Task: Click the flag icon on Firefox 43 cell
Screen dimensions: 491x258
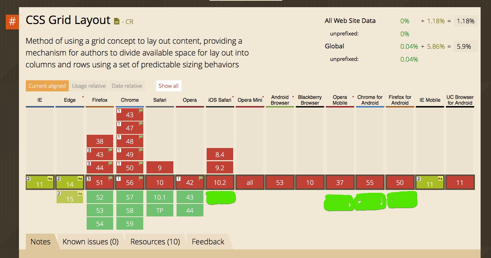Action: click(x=111, y=151)
